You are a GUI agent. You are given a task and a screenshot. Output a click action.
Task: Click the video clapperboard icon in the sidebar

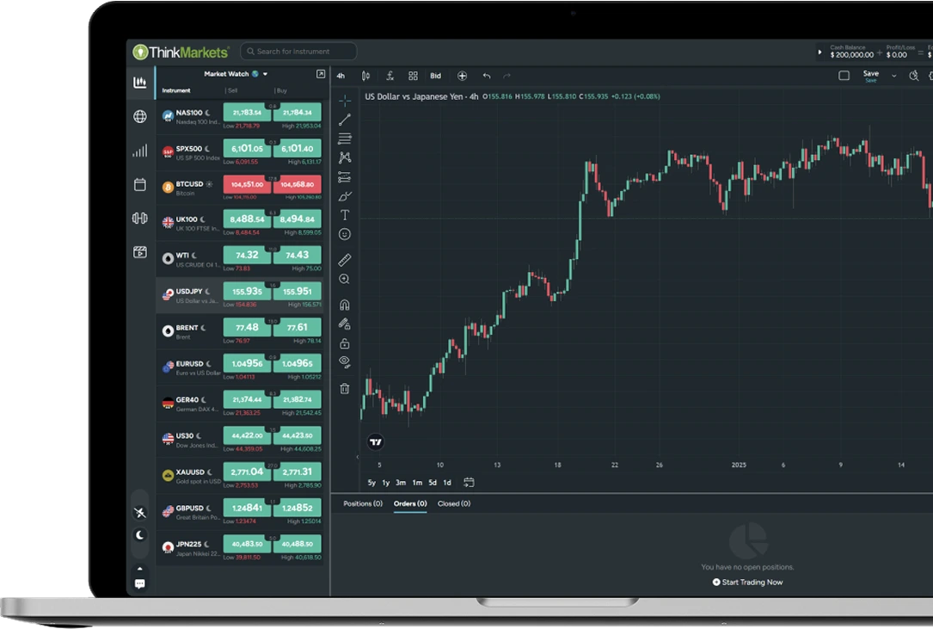point(140,252)
